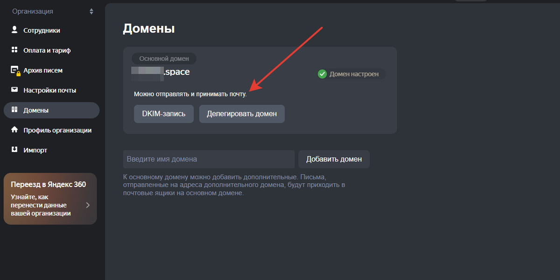
Task: Expand the Переезд в Яндекс 360 chevron
Action: (x=88, y=205)
